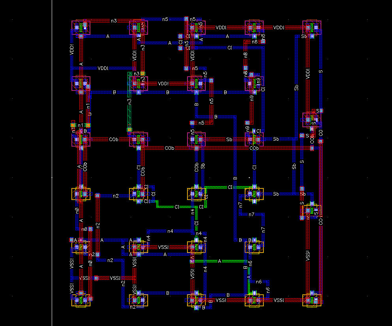Screen dimensions: 392x326
Task: Select the yellow-outlined transistor cell near n2
Action: tap(137, 194)
